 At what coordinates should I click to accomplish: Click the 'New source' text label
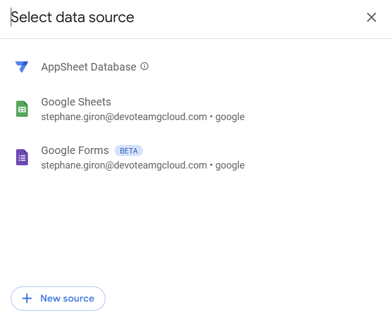67,298
